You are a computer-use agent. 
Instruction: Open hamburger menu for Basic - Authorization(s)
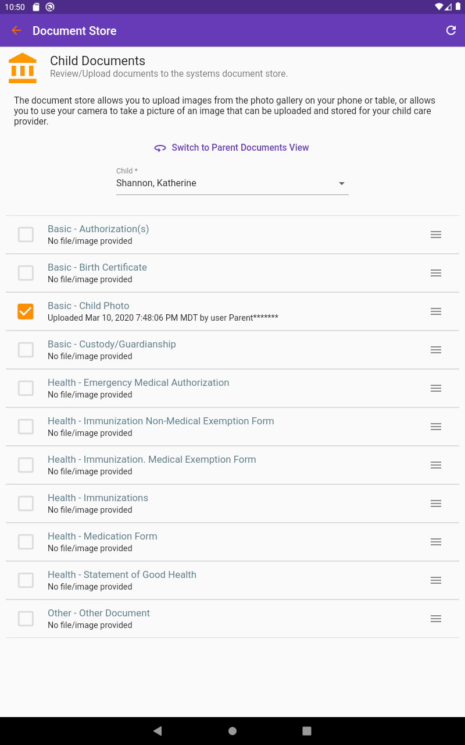[435, 235]
